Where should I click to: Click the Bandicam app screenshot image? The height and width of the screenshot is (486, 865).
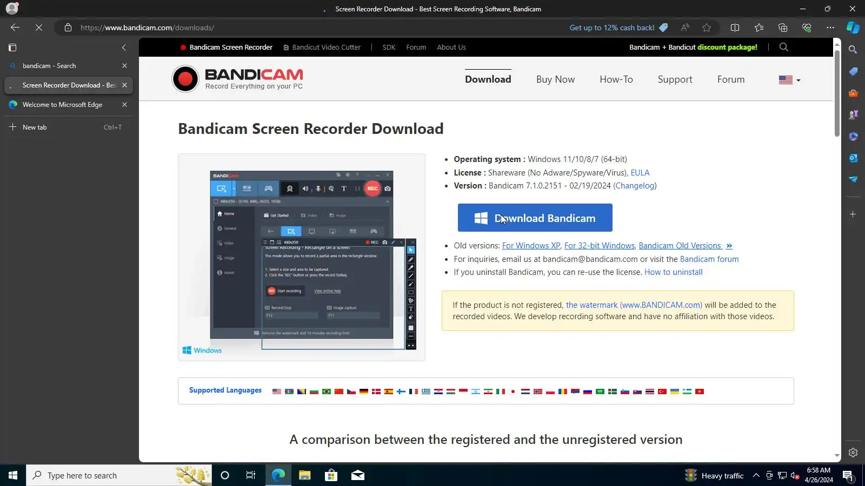(x=302, y=257)
